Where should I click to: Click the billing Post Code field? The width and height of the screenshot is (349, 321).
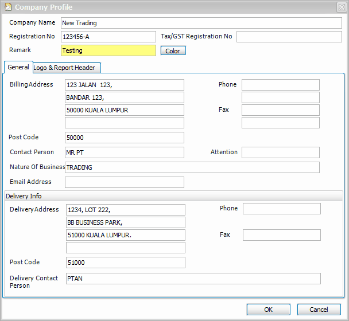(x=125, y=138)
